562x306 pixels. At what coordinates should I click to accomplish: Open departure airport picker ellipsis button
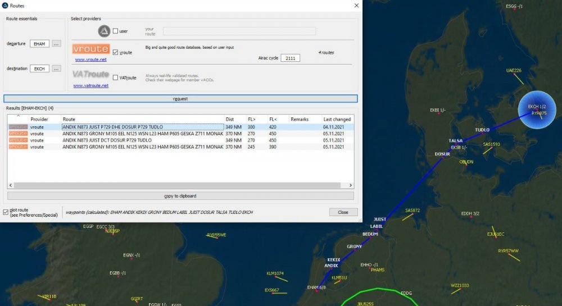coord(56,43)
